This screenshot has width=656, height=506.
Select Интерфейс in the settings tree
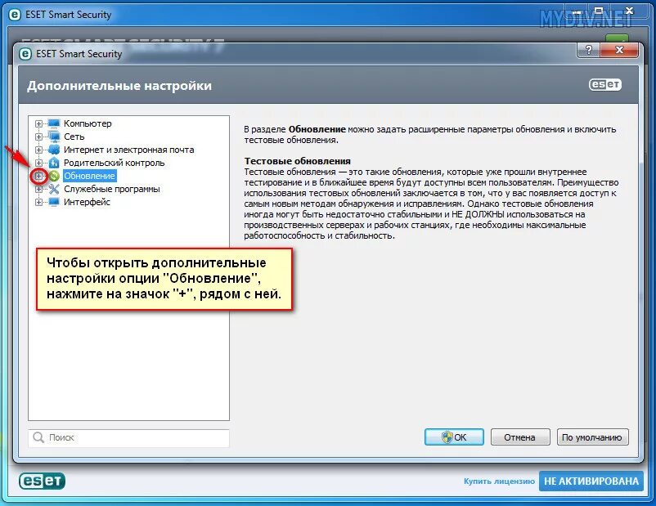[x=87, y=202]
